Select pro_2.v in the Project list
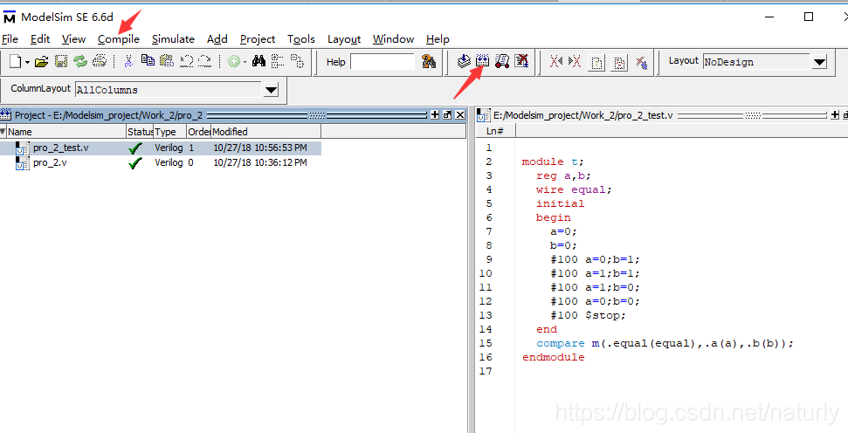This screenshot has width=848, height=433. coord(50,162)
